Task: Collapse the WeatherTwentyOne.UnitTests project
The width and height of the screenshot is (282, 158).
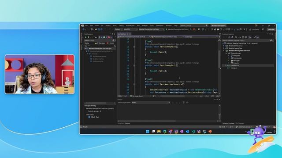Action: coord(224,51)
